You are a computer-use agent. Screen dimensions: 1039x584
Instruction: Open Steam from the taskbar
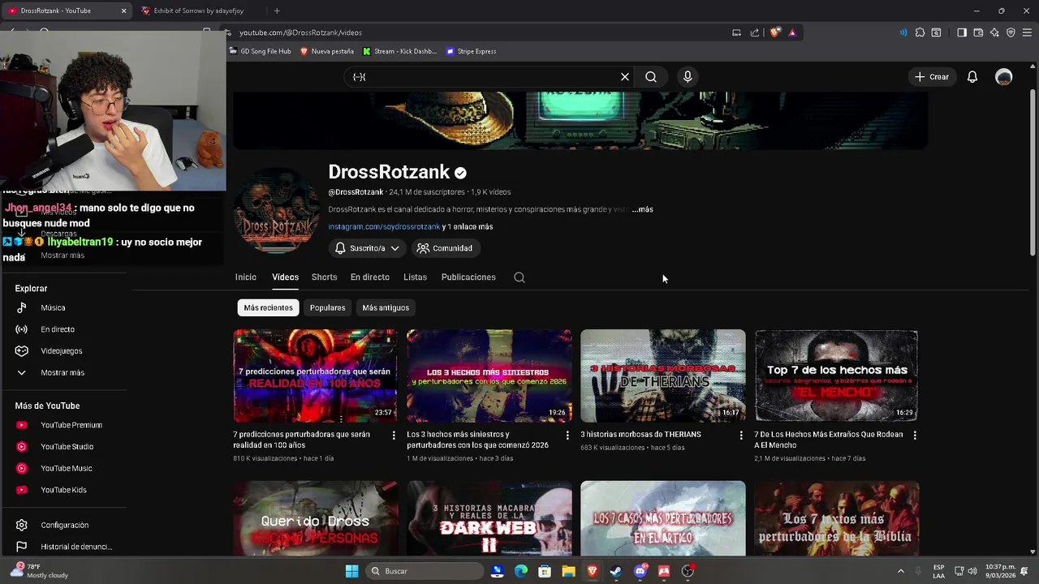pos(616,571)
